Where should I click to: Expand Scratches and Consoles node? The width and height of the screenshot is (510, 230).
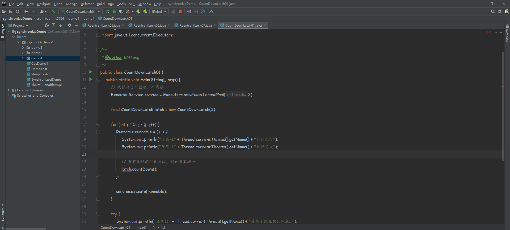9,95
